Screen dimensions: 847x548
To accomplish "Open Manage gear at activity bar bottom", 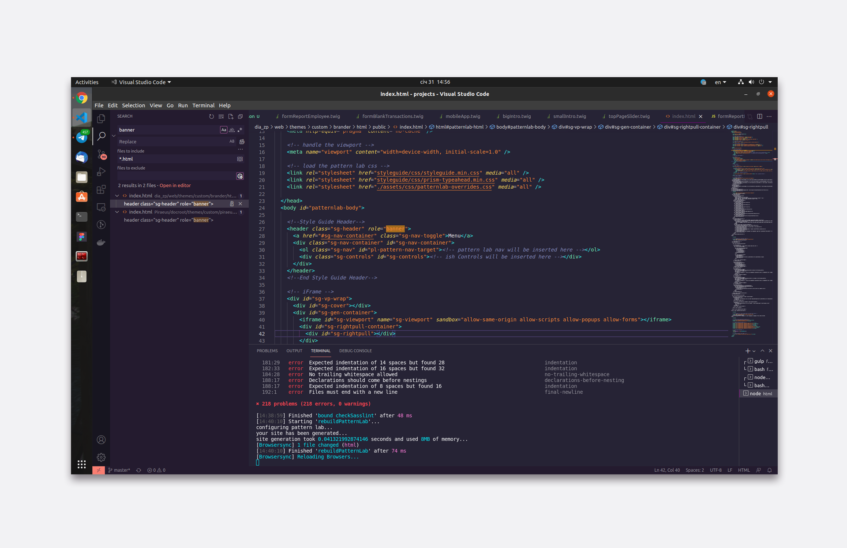I will point(101,457).
